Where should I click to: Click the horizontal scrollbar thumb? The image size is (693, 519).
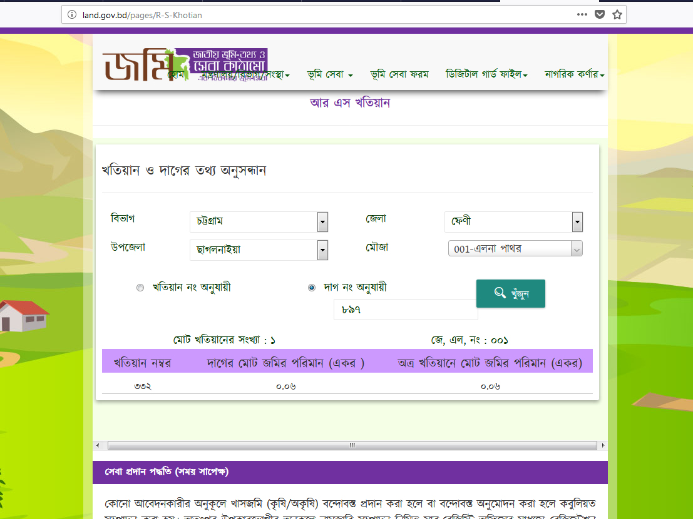(352, 445)
